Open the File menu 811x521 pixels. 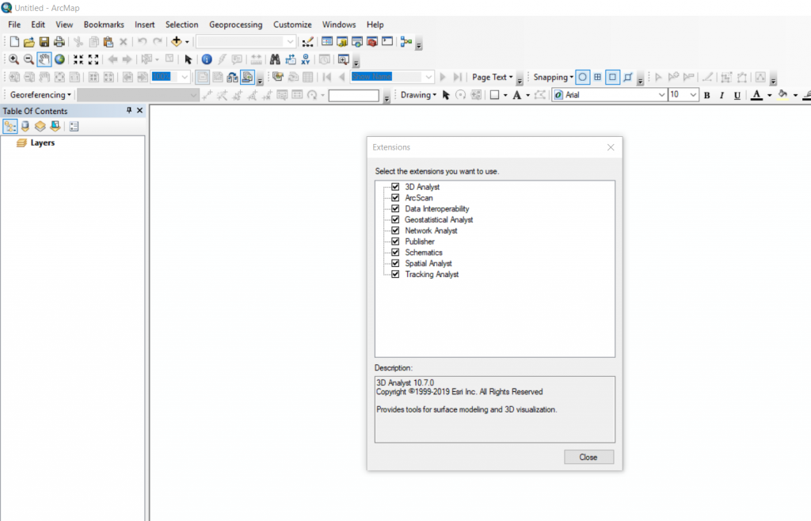[14, 25]
